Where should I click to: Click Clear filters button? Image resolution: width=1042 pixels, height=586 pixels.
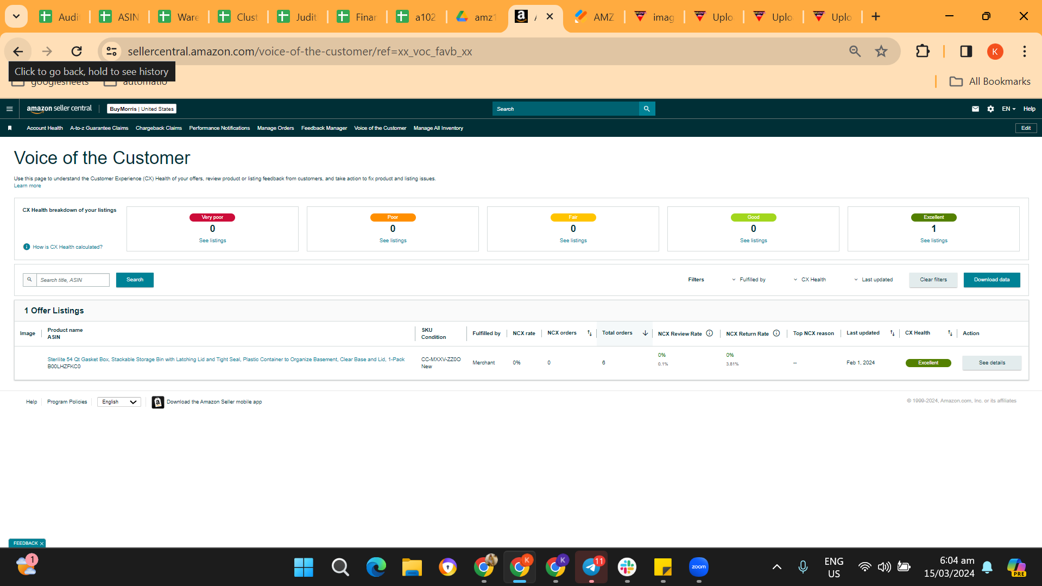click(933, 280)
